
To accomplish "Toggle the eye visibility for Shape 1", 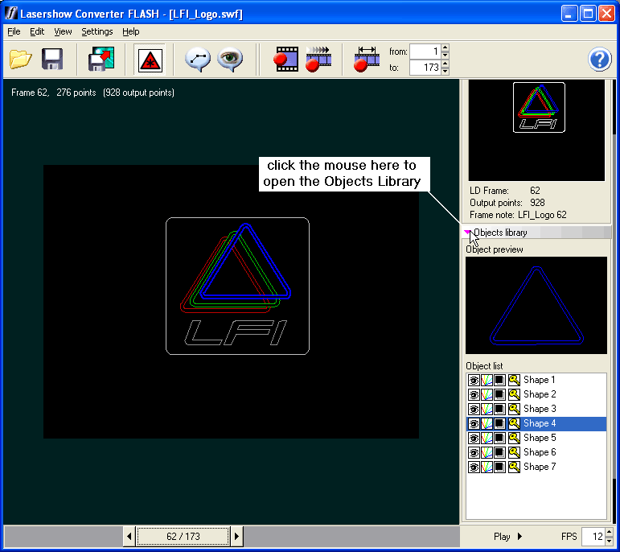I will click(474, 381).
